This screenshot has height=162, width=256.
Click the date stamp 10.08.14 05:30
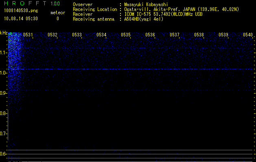(x=21, y=19)
